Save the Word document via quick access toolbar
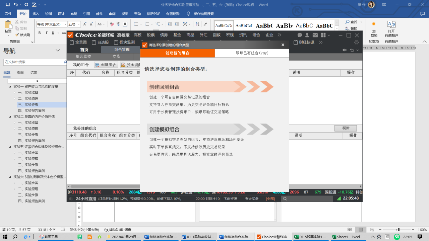 point(8,5)
